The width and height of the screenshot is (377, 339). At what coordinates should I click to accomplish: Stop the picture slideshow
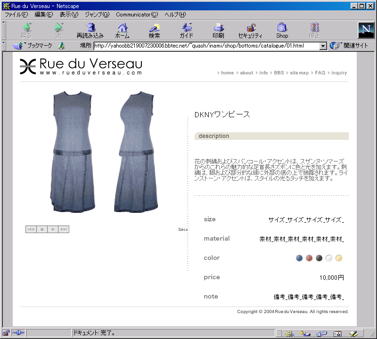[x=42, y=229]
